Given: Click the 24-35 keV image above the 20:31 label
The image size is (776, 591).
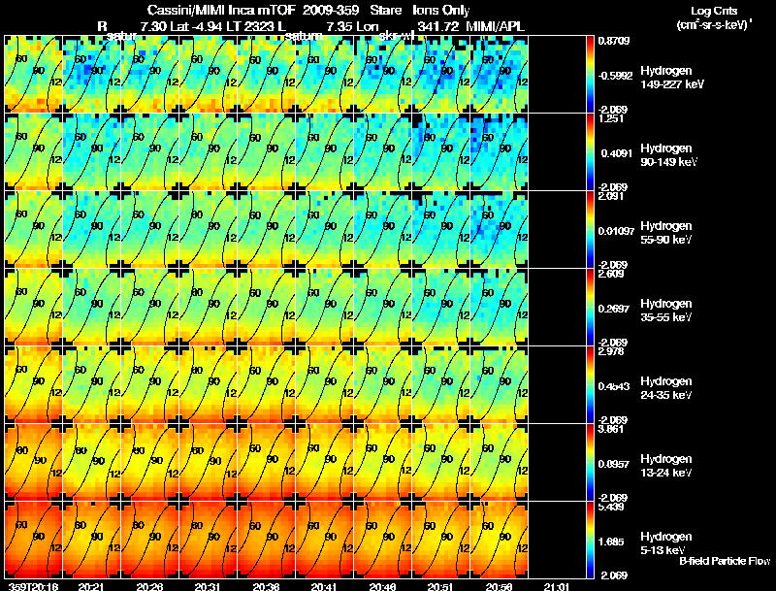Looking at the screenshot, I should tap(208, 384).
